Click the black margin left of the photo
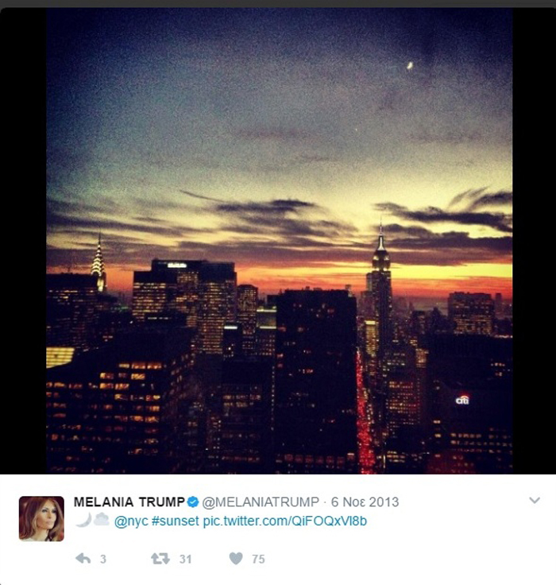This screenshot has width=556, height=585. [23, 241]
